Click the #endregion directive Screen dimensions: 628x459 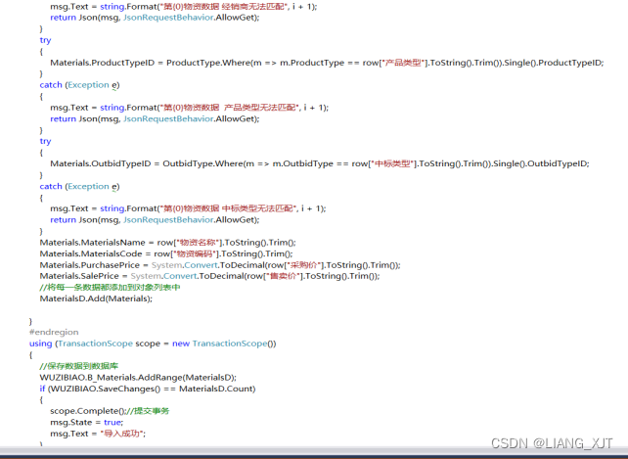tap(54, 332)
